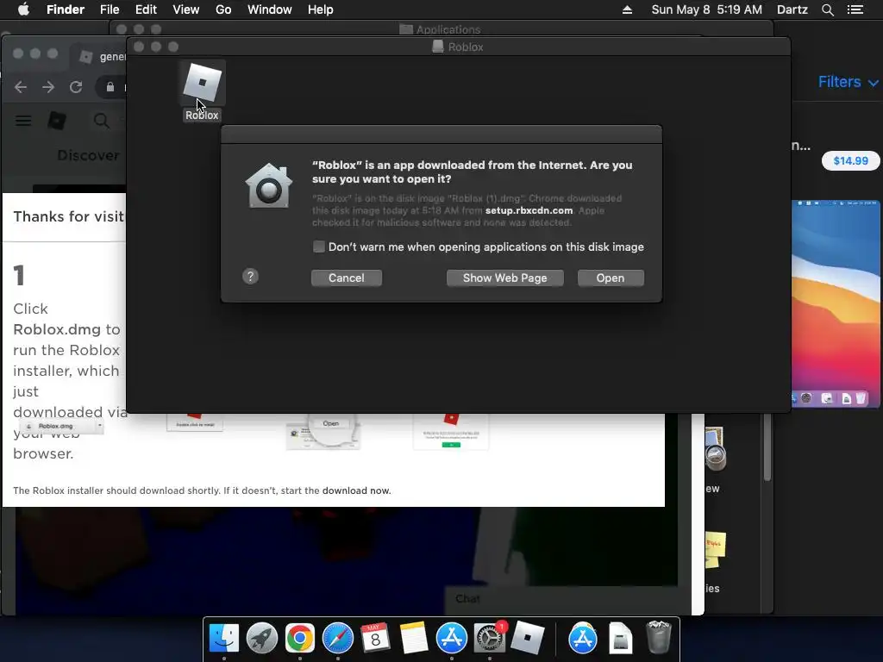Open System Preferences with red badge in the Dock
Screen dimensions: 883x662
point(489,639)
